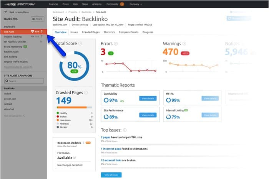Click the Total Score 80% progress ring
The image size is (269, 179).
(x=74, y=66)
